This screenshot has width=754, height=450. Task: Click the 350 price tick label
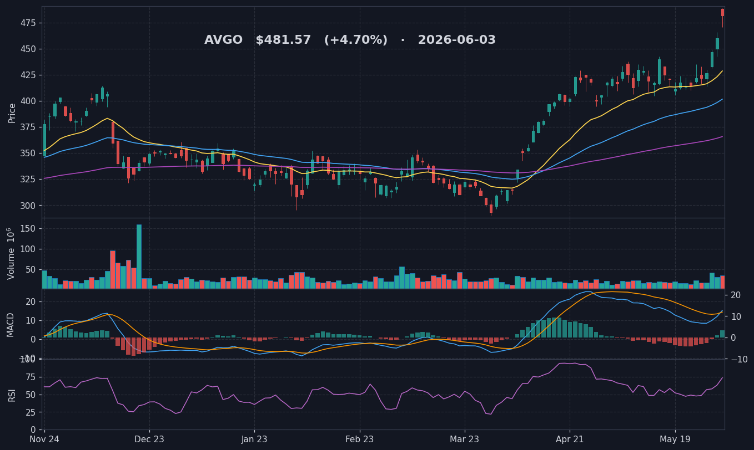(28, 153)
